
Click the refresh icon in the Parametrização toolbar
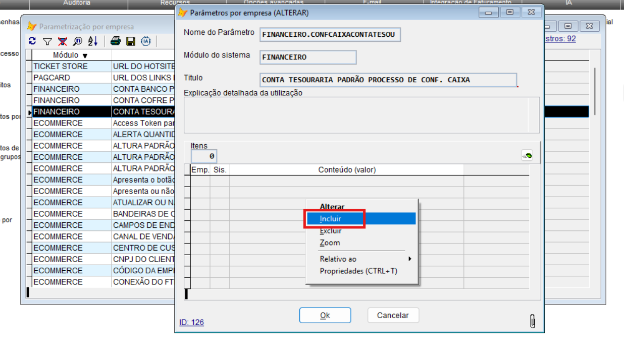click(x=32, y=41)
